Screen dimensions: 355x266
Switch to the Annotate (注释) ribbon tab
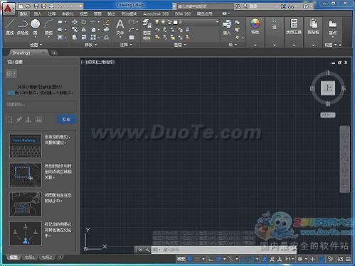tap(51, 13)
